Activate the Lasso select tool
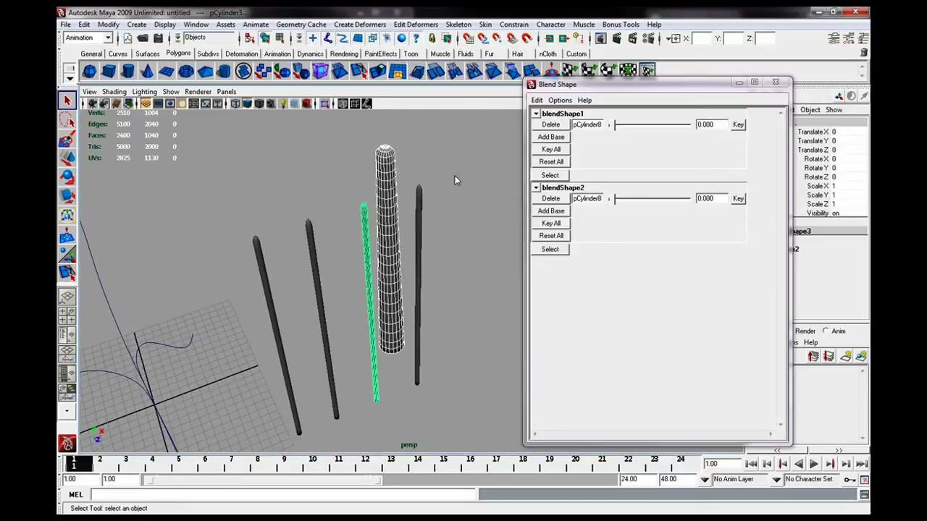Image resolution: width=927 pixels, height=521 pixels. tap(67, 120)
